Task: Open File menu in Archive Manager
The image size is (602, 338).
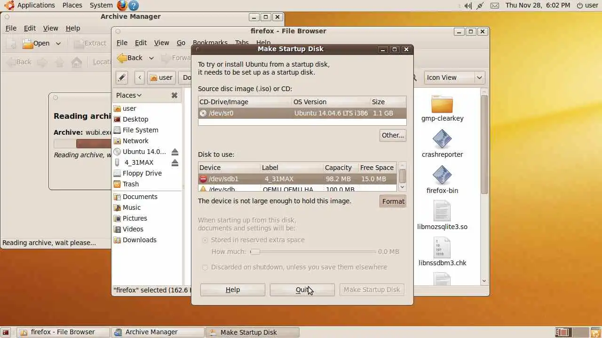Action: click(x=11, y=28)
